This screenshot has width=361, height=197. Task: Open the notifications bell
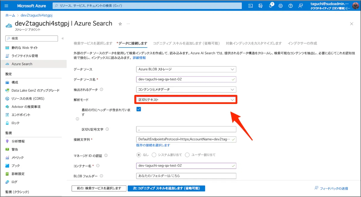(x=271, y=6)
